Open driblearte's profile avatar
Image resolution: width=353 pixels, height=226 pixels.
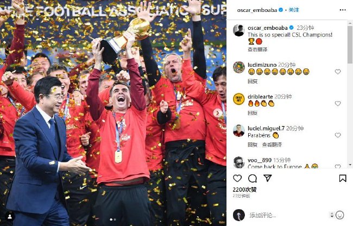238,99
